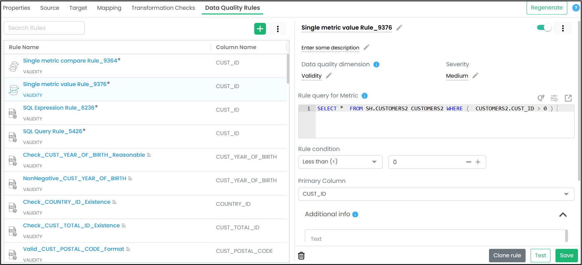Open the Mapping tab
The image size is (582, 265).
pyautogui.click(x=109, y=8)
